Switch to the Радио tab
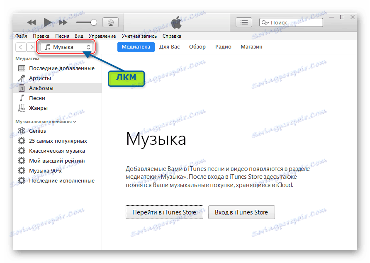 click(x=223, y=47)
